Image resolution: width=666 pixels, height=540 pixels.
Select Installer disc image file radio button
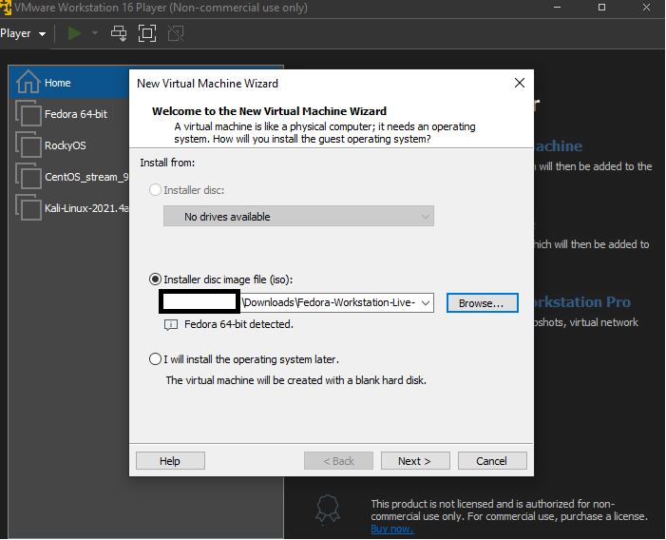[x=156, y=280]
